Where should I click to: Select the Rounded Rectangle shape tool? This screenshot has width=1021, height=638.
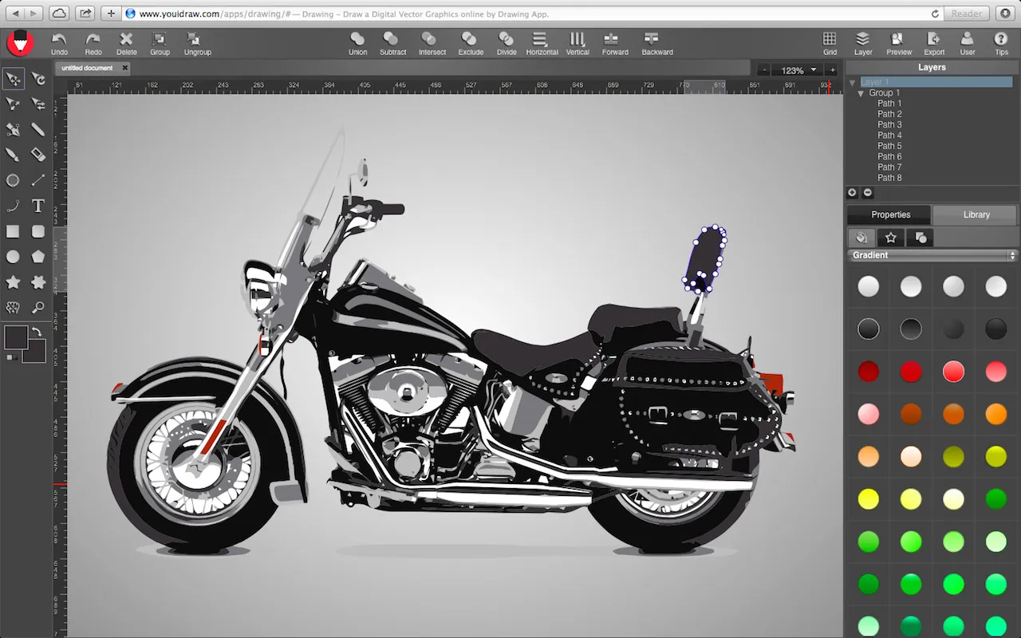click(x=37, y=231)
